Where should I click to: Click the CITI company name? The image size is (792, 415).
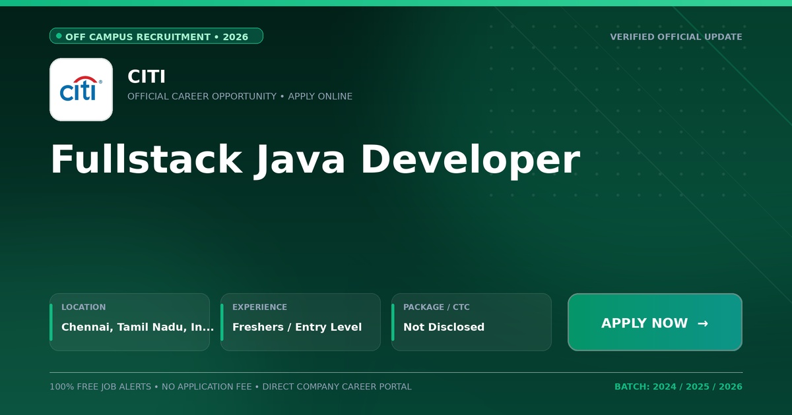click(x=147, y=76)
